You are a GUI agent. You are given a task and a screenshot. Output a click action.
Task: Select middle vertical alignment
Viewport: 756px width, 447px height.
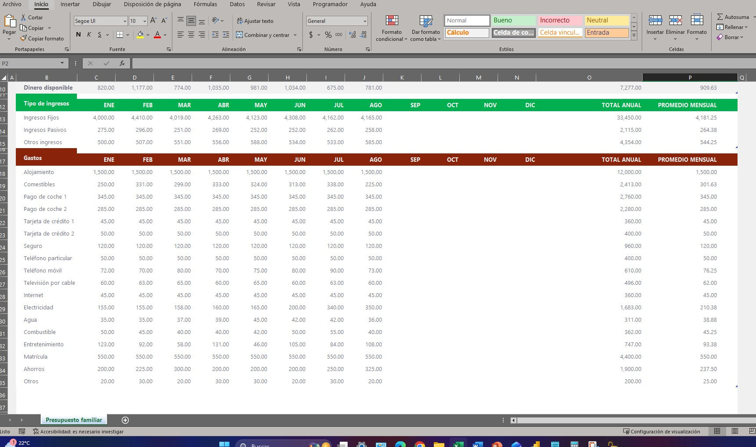(x=191, y=21)
